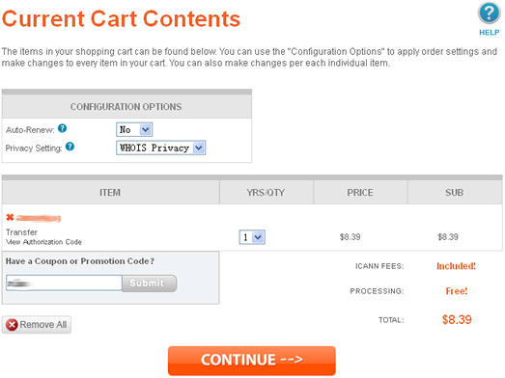Click the Privacy Setting info question mark icon
The width and height of the screenshot is (505, 378).
tap(70, 147)
